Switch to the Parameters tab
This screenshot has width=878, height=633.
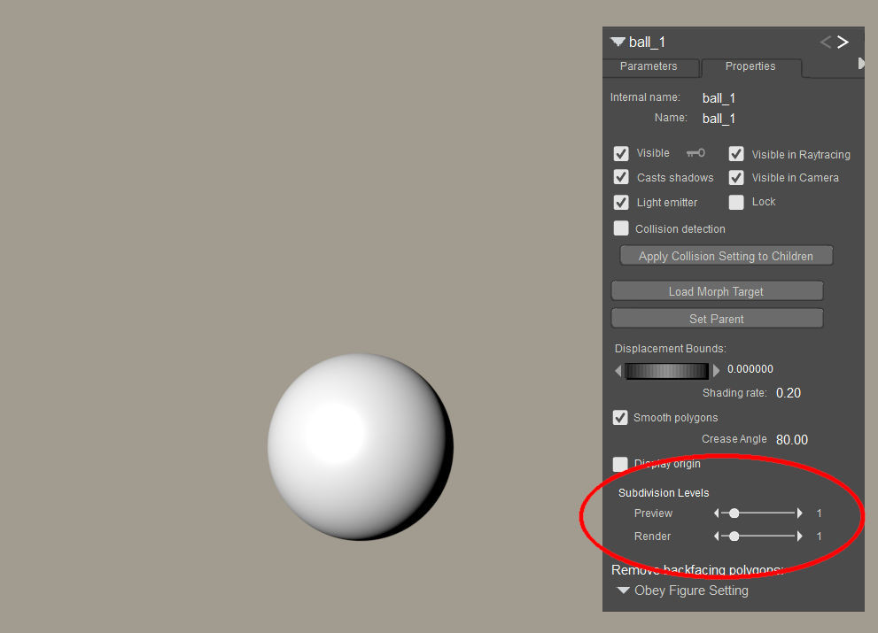coord(649,66)
